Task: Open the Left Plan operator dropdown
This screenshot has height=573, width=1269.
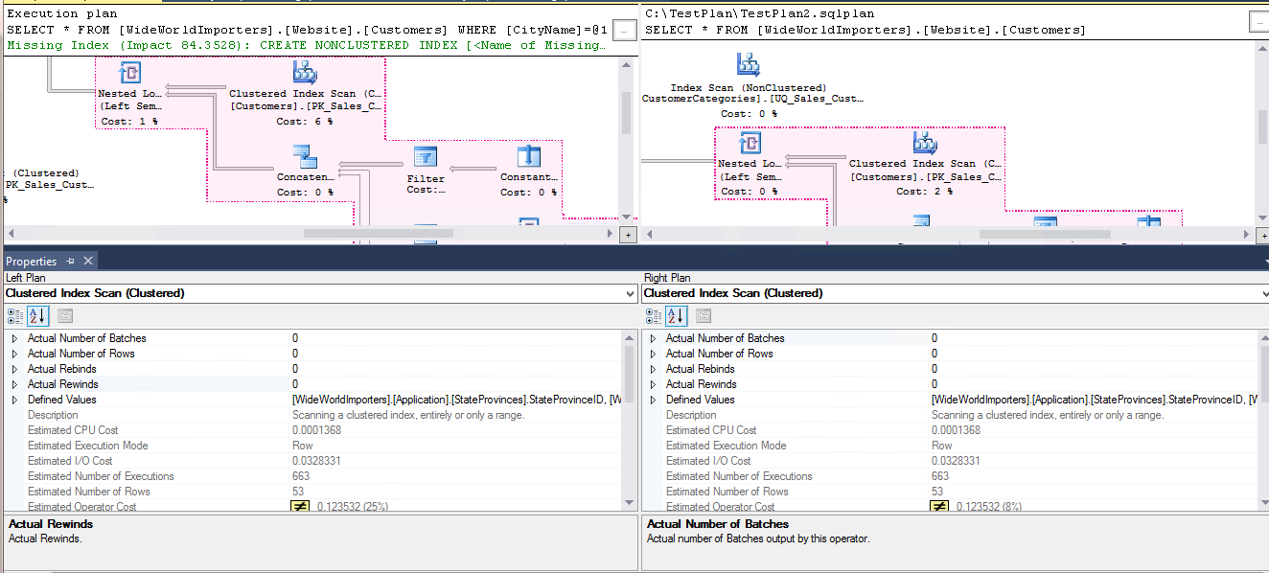Action: (x=629, y=293)
